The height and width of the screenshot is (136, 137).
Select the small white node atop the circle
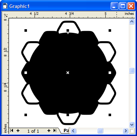pos(68,33)
